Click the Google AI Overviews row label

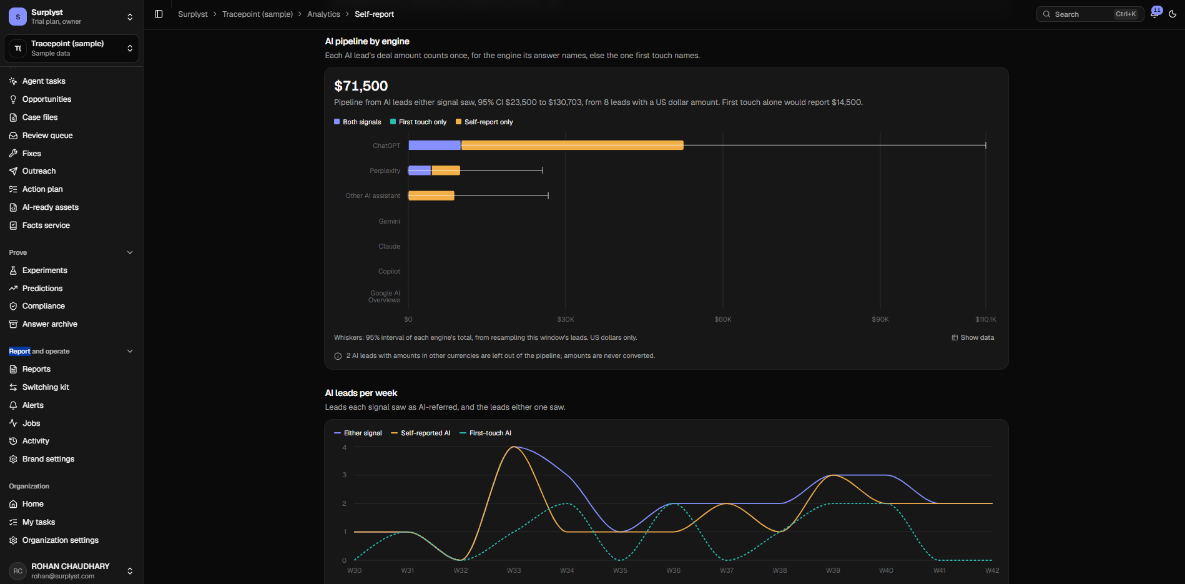[x=385, y=297]
